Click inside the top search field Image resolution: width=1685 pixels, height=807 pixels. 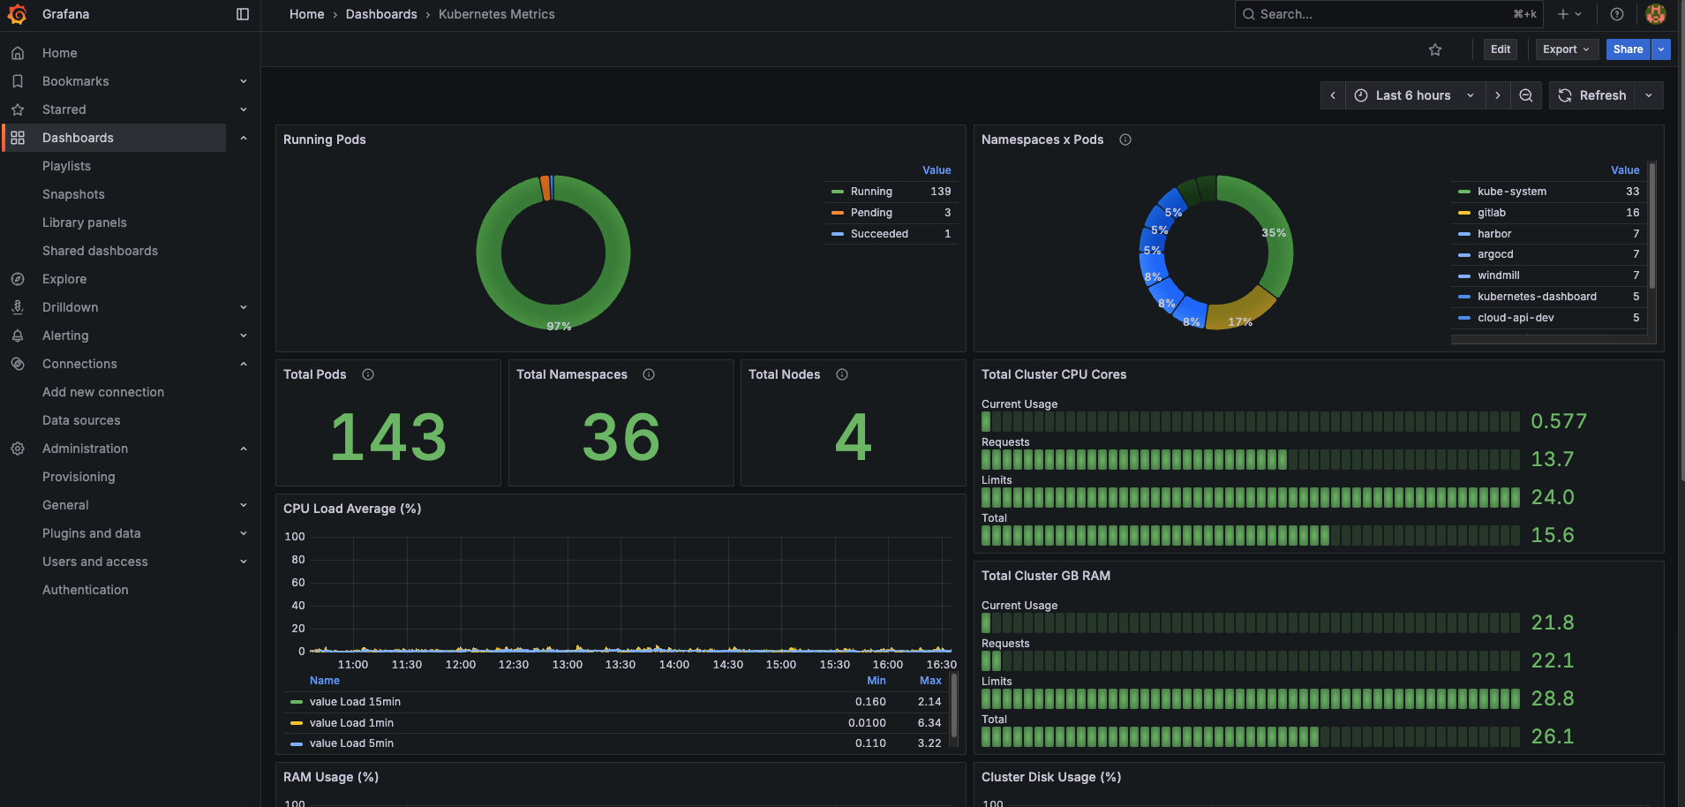[1368, 14]
